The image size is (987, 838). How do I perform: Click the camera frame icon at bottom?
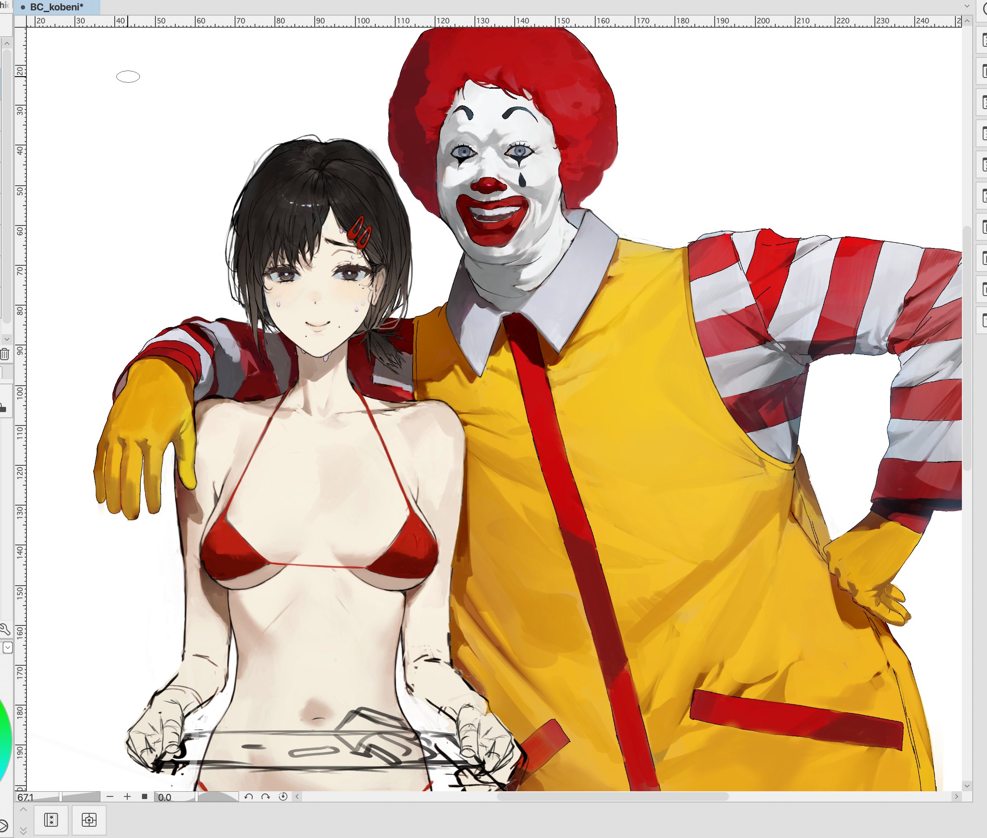point(89,819)
